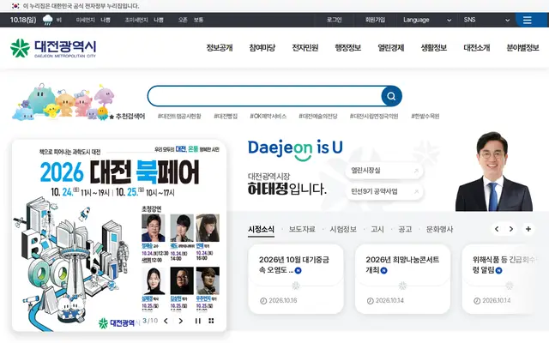Click previous arrow in news section
The height and width of the screenshot is (343, 549).
[x=497, y=229]
